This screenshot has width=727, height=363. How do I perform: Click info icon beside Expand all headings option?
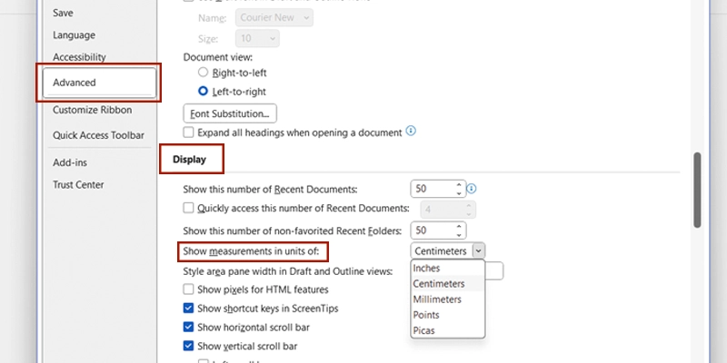pos(412,132)
